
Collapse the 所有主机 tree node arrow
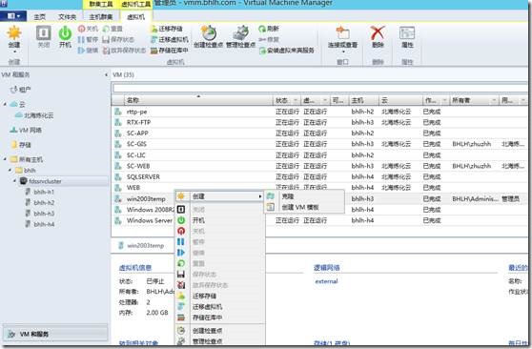[x=5, y=159]
